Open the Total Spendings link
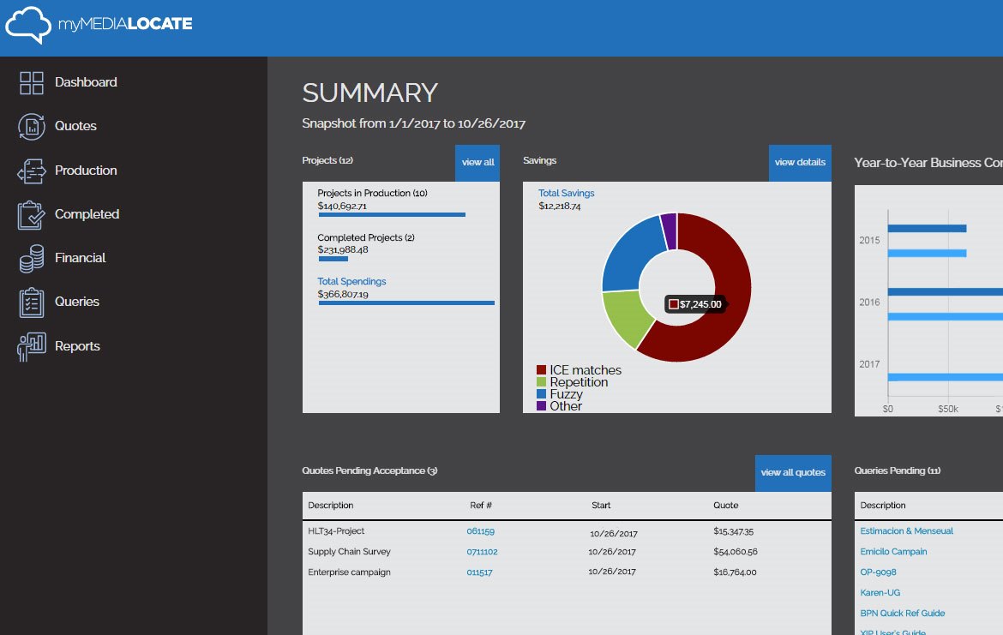The image size is (1003, 635). (351, 281)
